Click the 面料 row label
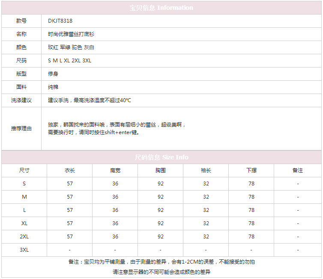Screen dimensions: 323x279 (x=21, y=87)
